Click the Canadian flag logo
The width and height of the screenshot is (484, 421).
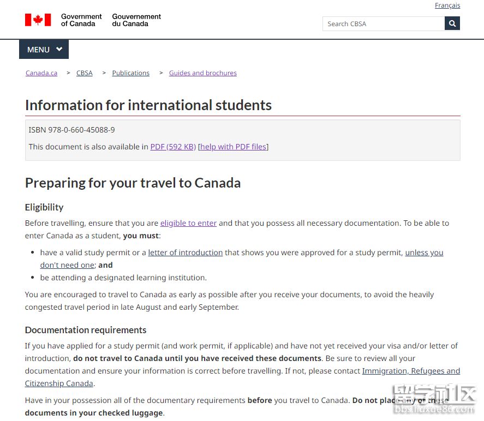38,20
